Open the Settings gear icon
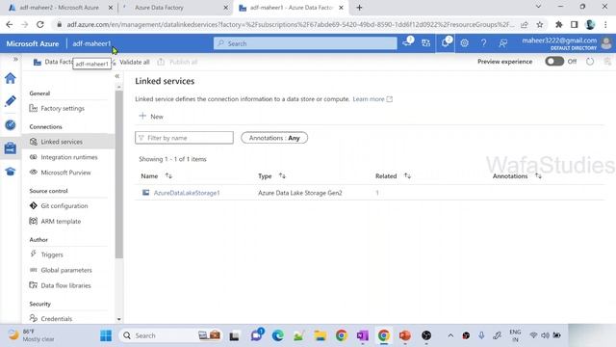The height and width of the screenshot is (347, 616). tap(464, 42)
